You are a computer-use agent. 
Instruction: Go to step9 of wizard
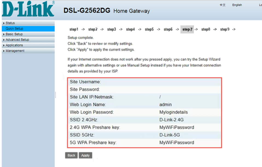tap(225, 30)
